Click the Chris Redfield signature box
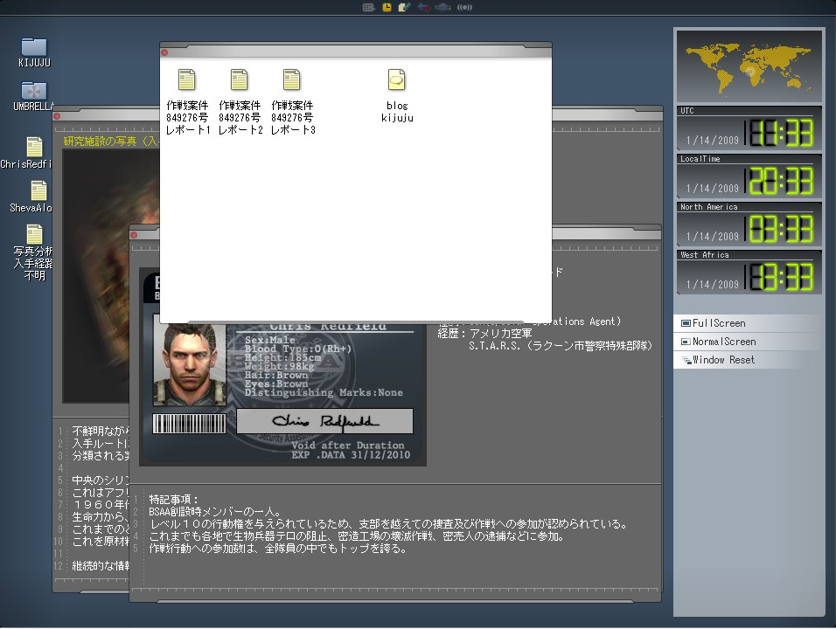The height and width of the screenshot is (629, 836). 324,421
